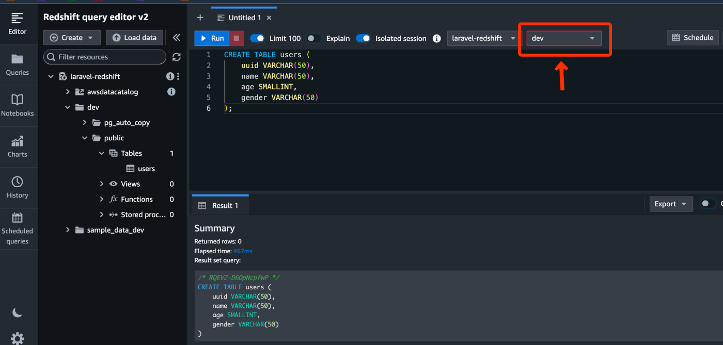Click the 'Redshift query editor v2' title
Screen dimensions: 723x345
96,17
